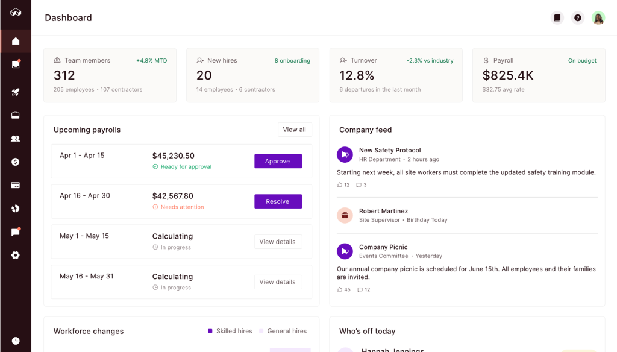617x352 pixels.
Task: Like the New Safety Protocol post
Action: [340, 185]
